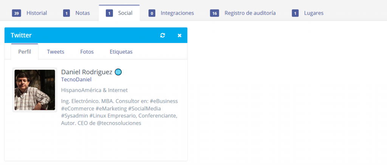Image resolution: width=387 pixels, height=165 pixels.
Task: Select the Etiquetas sub-tab
Action: pyautogui.click(x=121, y=52)
